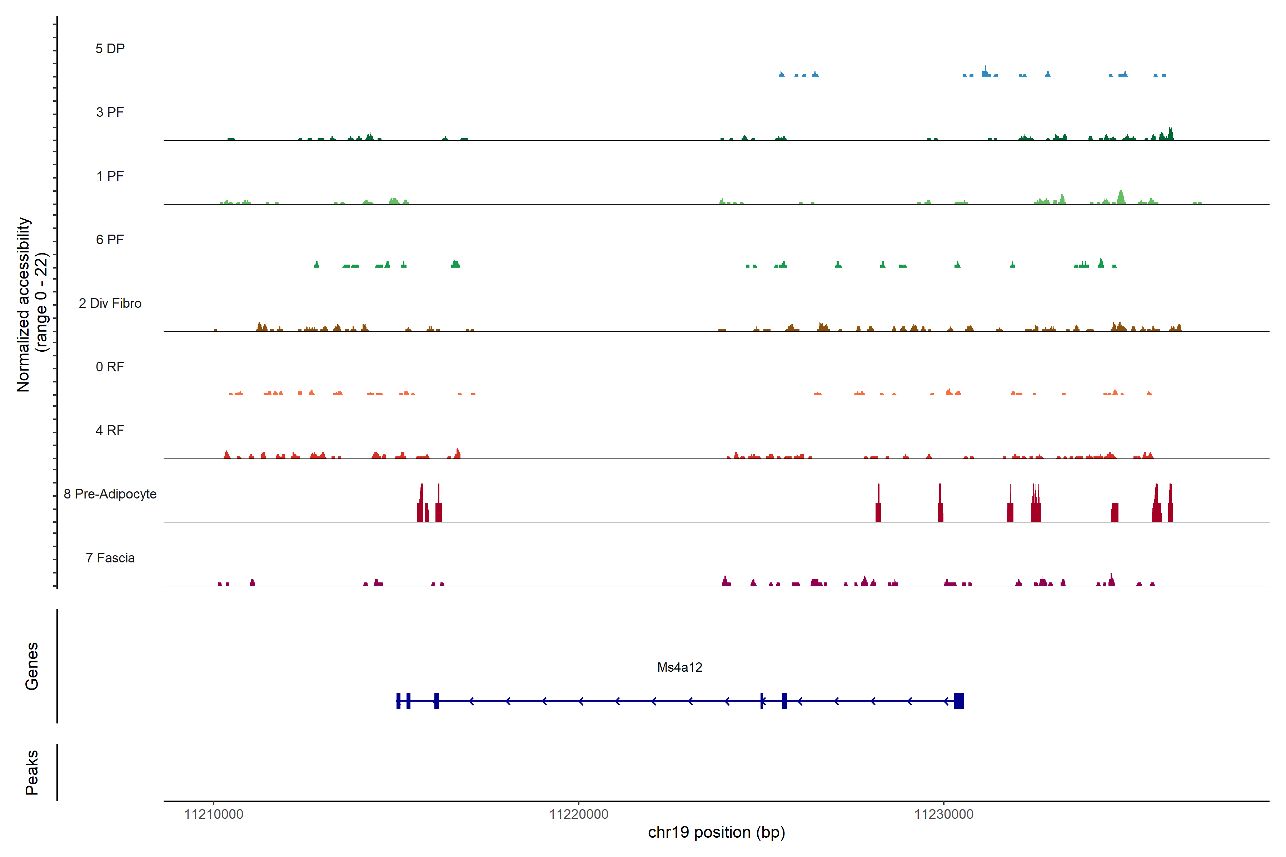Image resolution: width=1286 pixels, height=857 pixels.
Task: Click the 1 PF track label
Action: pos(110,176)
